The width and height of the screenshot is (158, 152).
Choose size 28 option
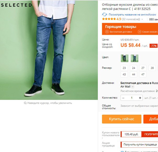[152, 68]
